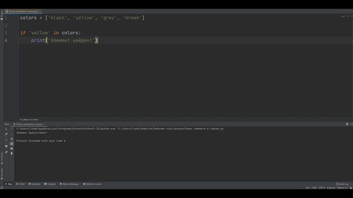The height and width of the screenshot is (198, 353).
Task: Click the 'brown' string in the list
Action: [132, 18]
